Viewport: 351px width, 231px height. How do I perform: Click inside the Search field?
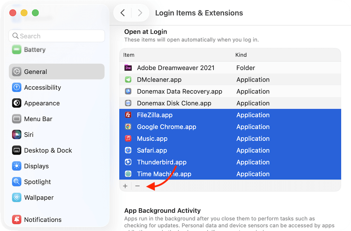pyautogui.click(x=57, y=36)
